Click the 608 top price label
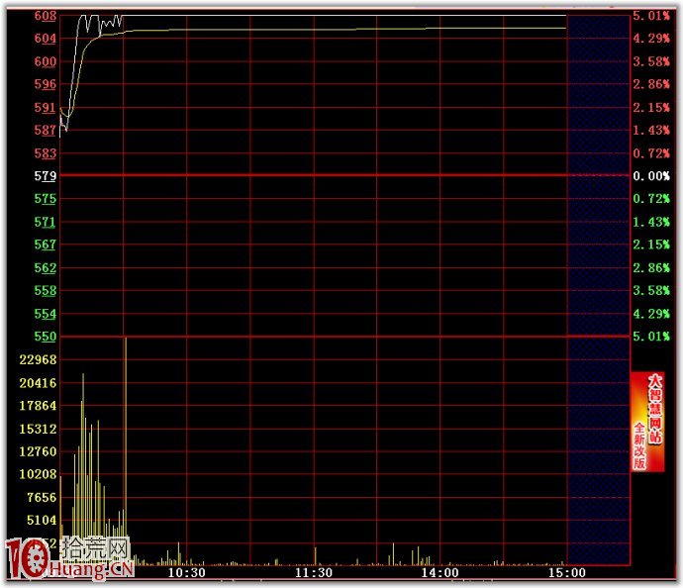Viewport: 683px width, 588px height. [x=45, y=16]
